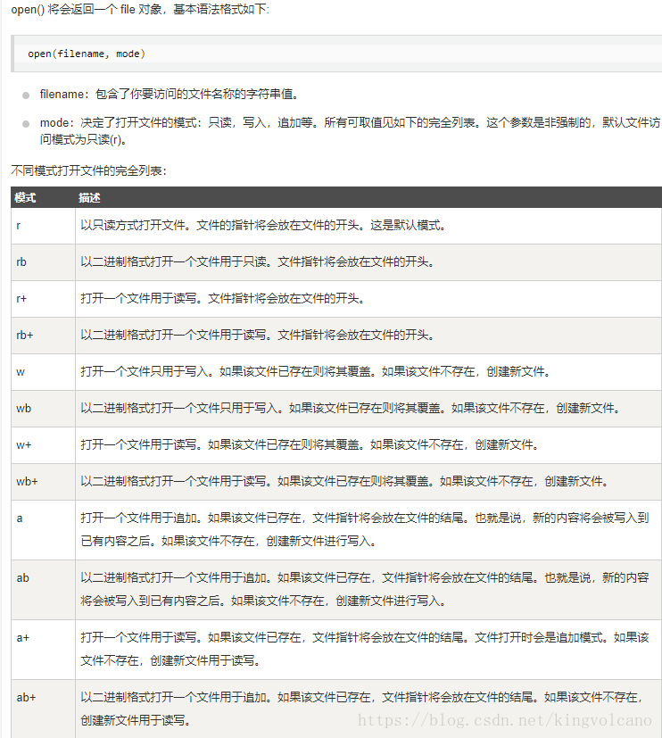
Task: Select the 'a' mode cell
Action: click(44, 529)
